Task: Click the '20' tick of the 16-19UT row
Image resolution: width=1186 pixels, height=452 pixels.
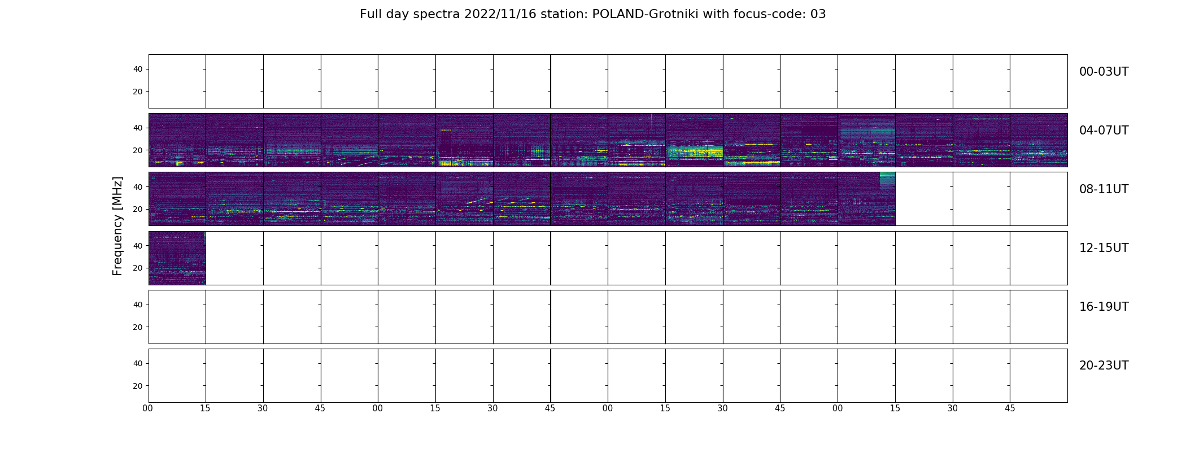Action: tap(138, 327)
